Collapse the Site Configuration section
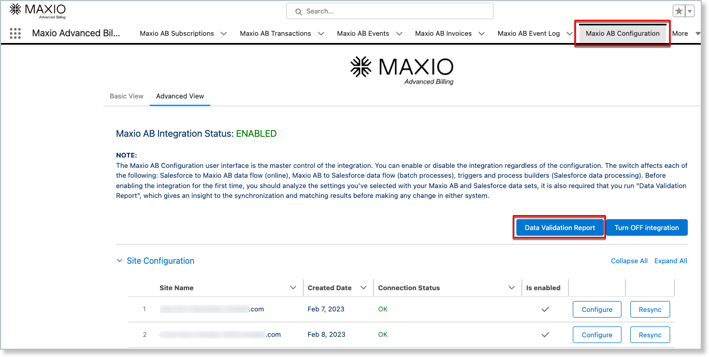709x357 pixels. [x=120, y=261]
